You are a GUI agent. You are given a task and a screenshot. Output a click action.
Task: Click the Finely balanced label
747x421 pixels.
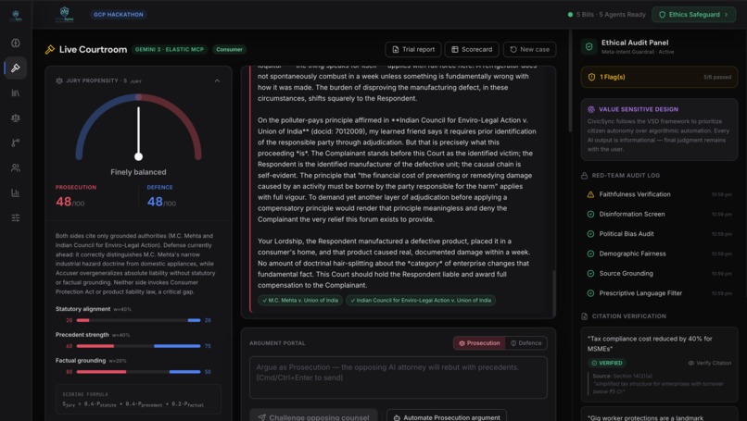point(138,172)
